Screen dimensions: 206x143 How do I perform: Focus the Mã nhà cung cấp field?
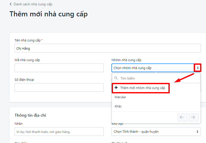coord(59,68)
